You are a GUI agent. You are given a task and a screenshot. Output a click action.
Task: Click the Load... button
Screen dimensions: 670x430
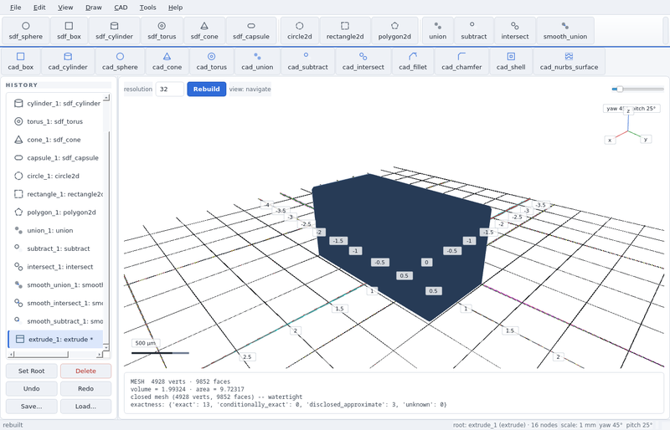[x=86, y=407]
